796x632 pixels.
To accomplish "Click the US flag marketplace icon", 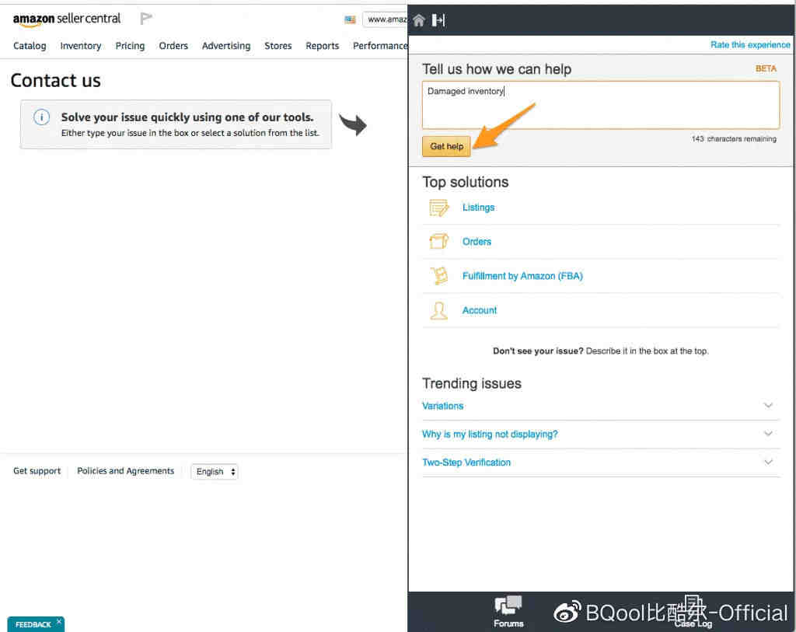I will point(350,19).
